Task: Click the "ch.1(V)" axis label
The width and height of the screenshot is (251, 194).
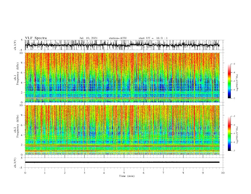Action: tap(15, 45)
